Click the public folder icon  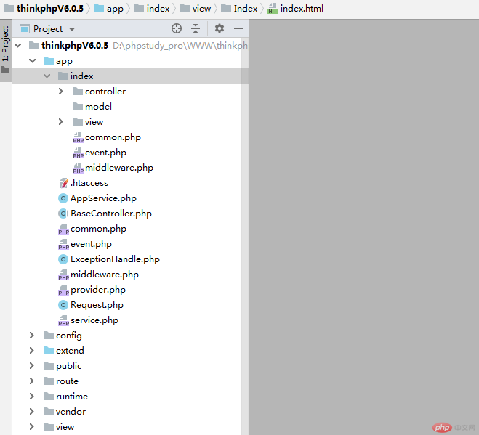tap(49, 366)
